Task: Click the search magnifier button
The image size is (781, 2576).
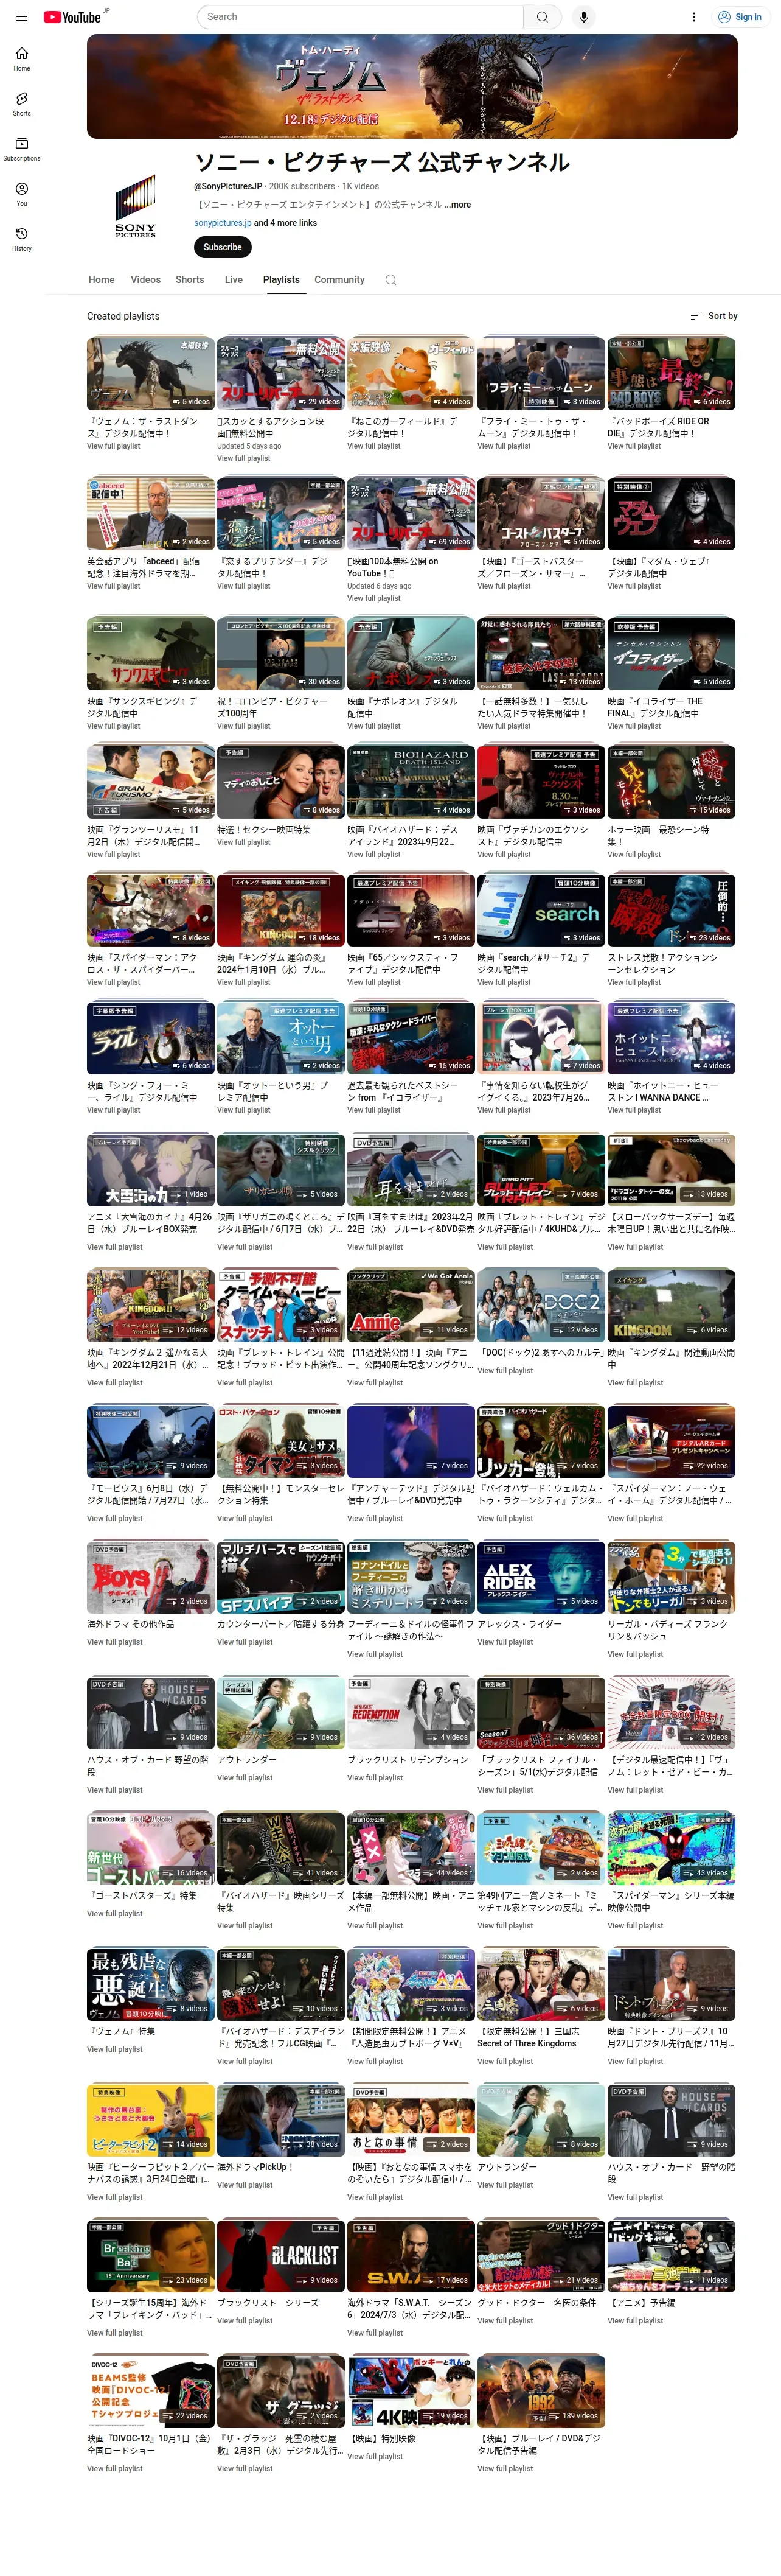Action: click(x=543, y=17)
